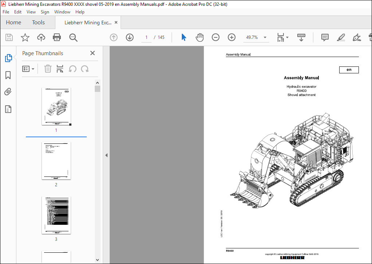Select the Liebherr Mining Exc... document tab
This screenshot has height=264, width=372.
point(88,23)
